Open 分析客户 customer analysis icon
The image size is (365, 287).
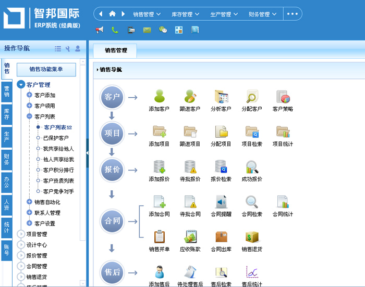pos(221,97)
